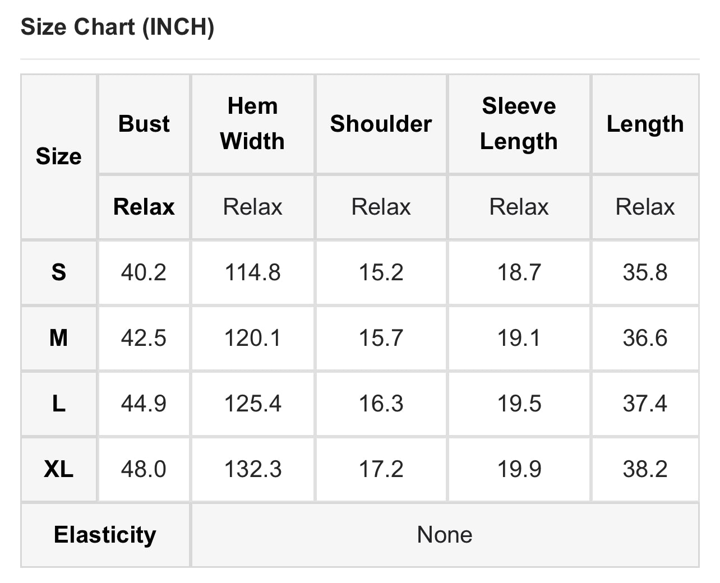Select the 19.9 sleeve length cell
The image size is (720, 583).
[x=519, y=469]
